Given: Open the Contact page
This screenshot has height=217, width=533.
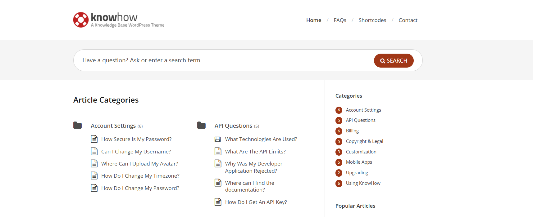Looking at the screenshot, I should coord(408,20).
